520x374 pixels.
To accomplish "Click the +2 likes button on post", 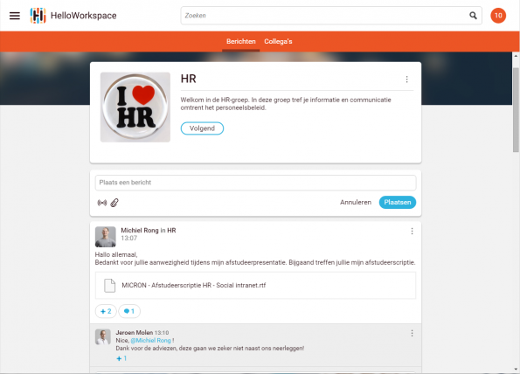I will (106, 311).
